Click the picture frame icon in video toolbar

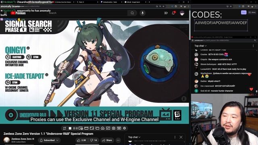(92, 128)
